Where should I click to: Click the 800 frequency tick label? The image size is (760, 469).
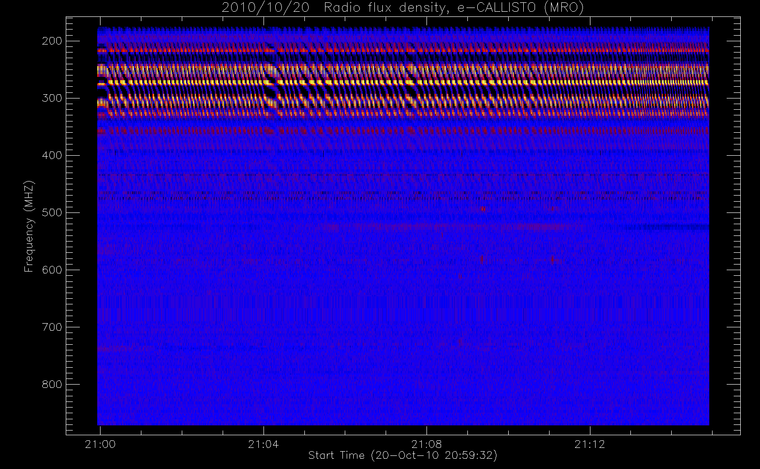pos(52,384)
